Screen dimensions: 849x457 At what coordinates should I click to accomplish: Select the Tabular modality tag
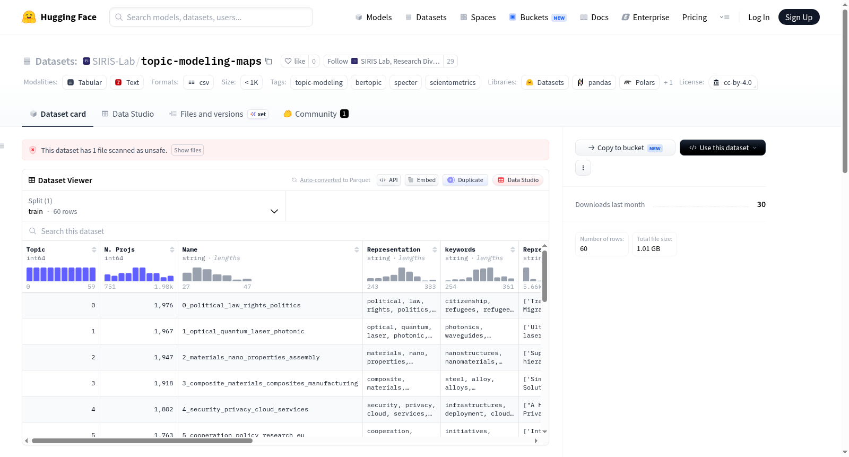(x=85, y=82)
